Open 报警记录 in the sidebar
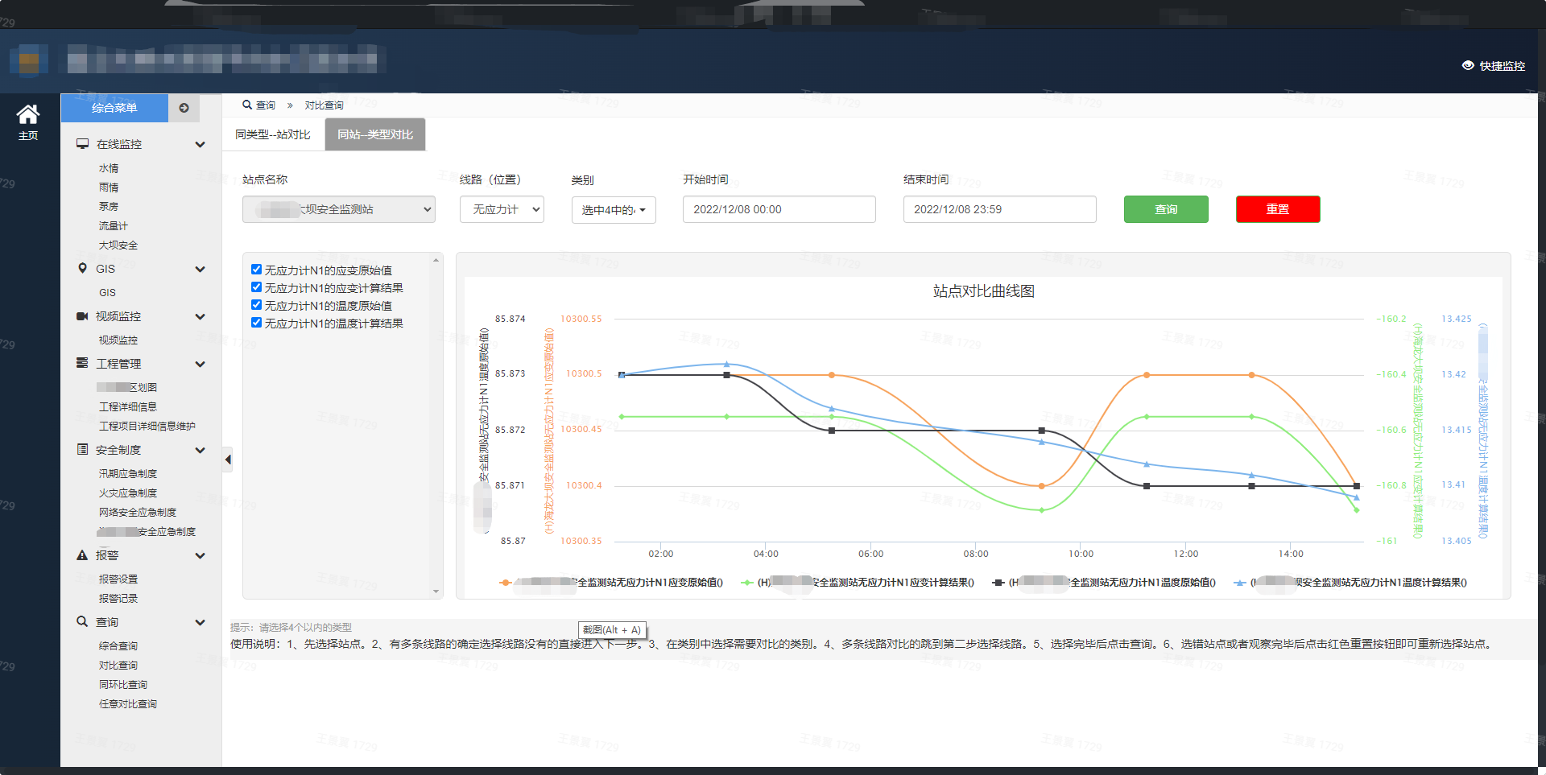Image resolution: width=1546 pixels, height=775 pixels. 118,599
